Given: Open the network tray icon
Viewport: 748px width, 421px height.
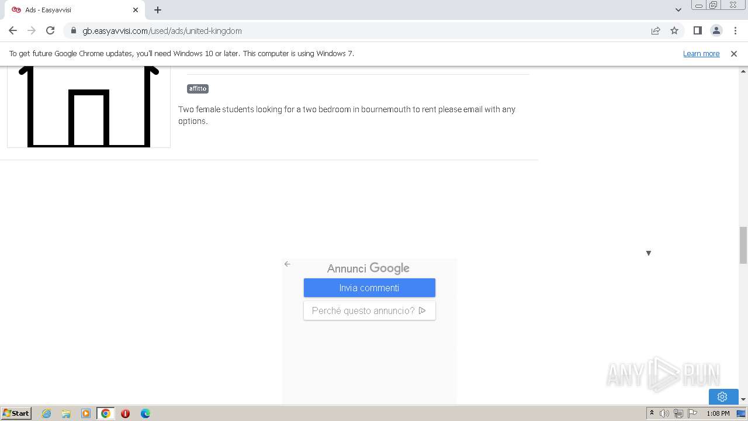Looking at the screenshot, I should coord(678,413).
